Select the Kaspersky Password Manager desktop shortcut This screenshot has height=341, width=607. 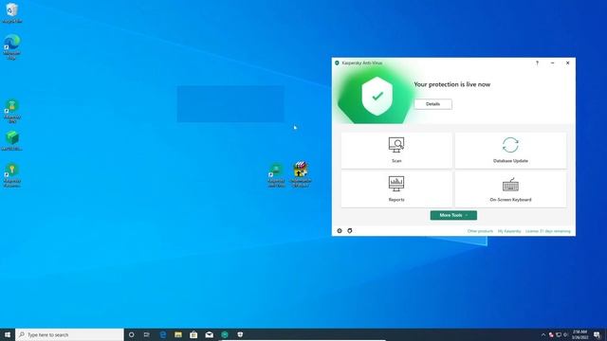(x=12, y=175)
